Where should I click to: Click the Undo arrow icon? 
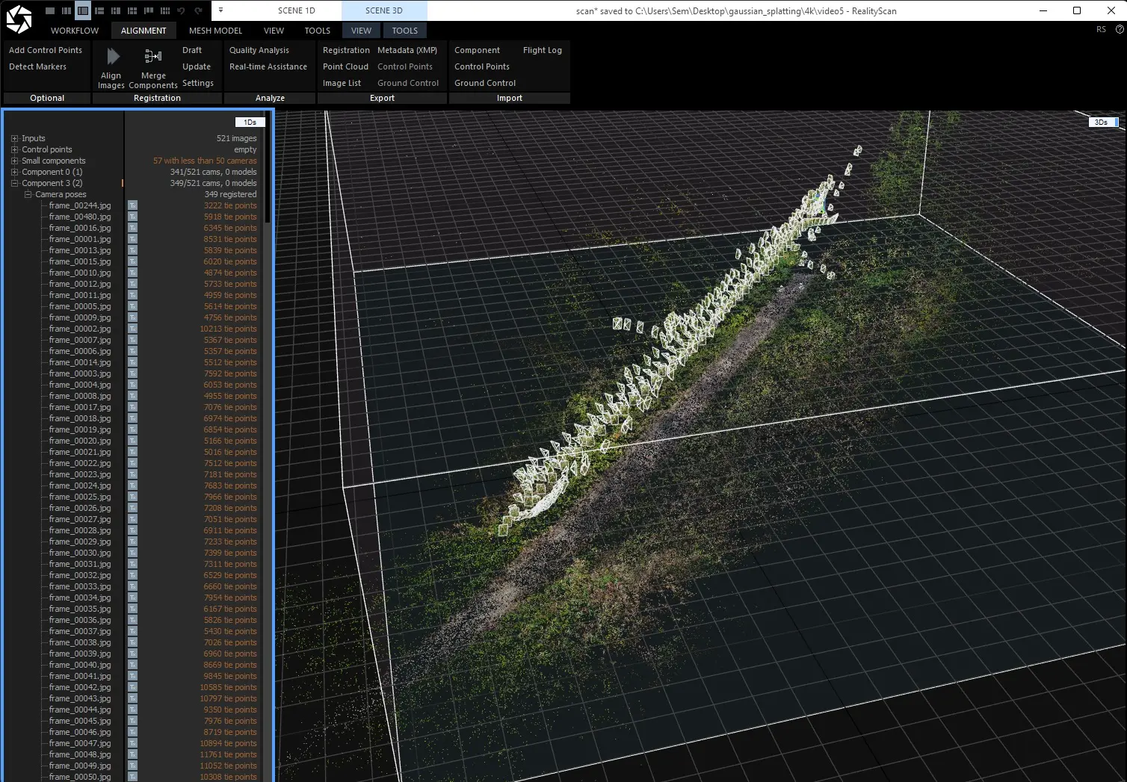tap(181, 10)
